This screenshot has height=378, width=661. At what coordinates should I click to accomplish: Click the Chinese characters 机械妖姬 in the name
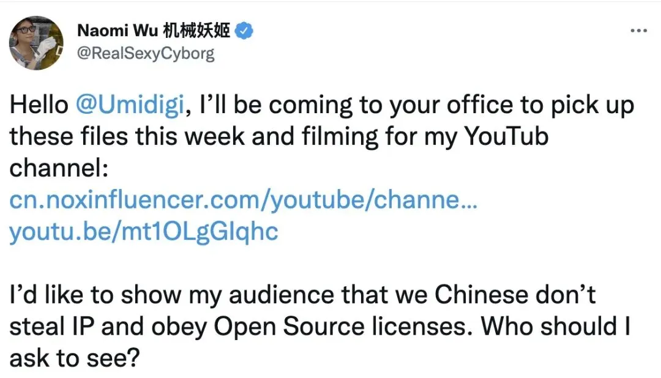pos(196,31)
